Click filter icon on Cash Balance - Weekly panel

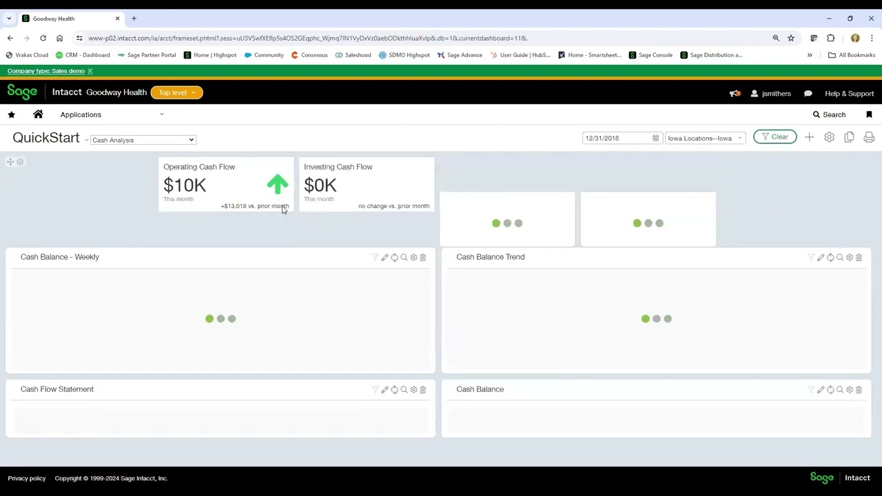376,257
